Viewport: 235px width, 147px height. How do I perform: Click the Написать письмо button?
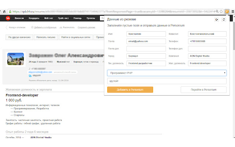tap(46, 37)
